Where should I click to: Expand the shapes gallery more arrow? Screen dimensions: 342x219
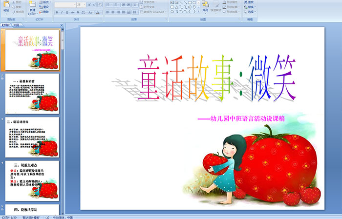pos(198,11)
